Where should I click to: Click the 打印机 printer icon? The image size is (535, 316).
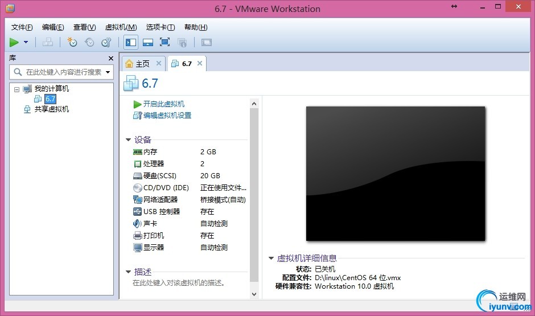coord(138,236)
